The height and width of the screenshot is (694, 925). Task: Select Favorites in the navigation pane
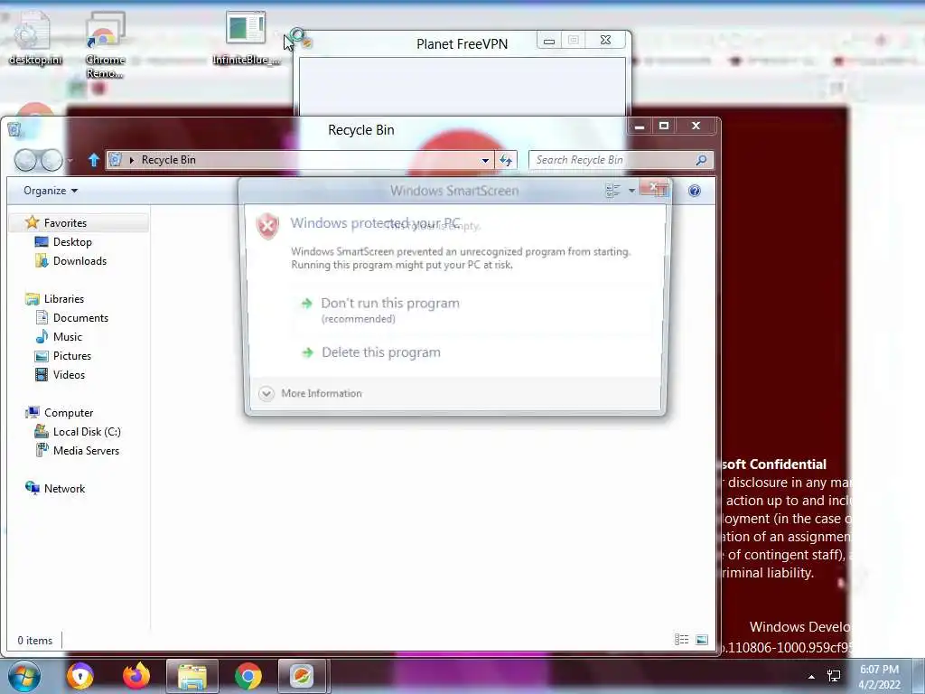click(65, 223)
